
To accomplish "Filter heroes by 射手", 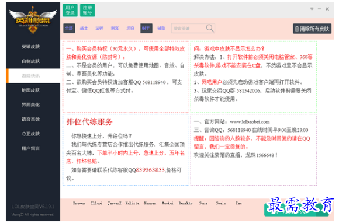I will point(146,28).
